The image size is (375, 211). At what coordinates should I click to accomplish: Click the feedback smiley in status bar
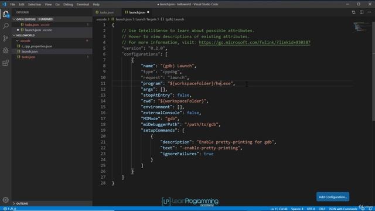pyautogui.click(x=363, y=209)
